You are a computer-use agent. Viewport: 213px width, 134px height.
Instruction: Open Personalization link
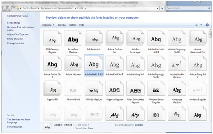[x=15, y=127]
